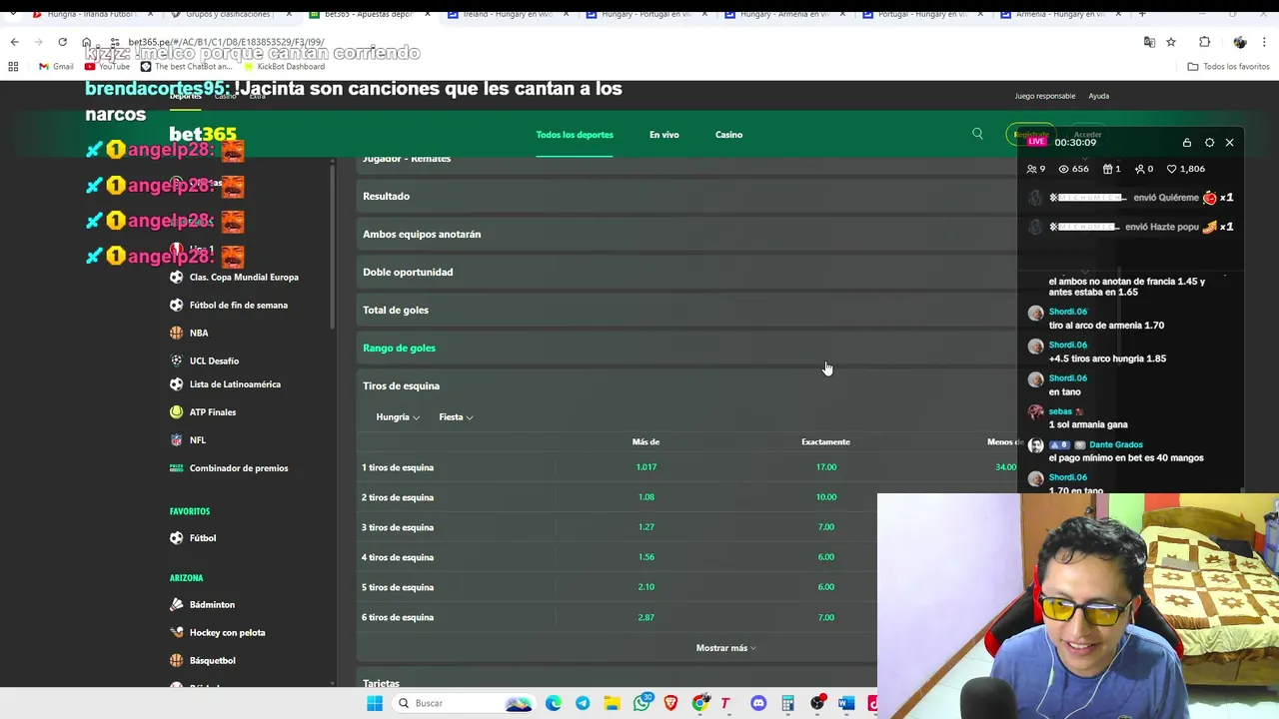Click the Hockey con pelota icon

177,632
